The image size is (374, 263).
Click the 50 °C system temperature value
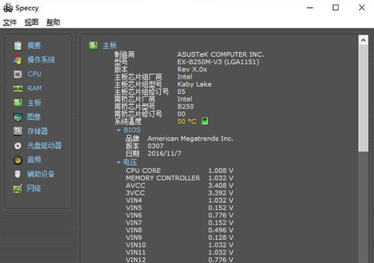click(187, 122)
